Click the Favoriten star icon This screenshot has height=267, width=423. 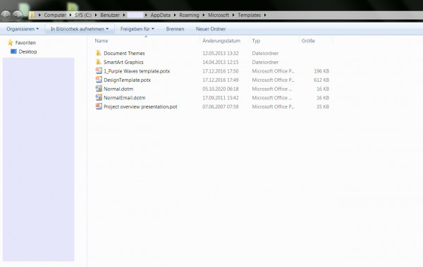[11, 42]
